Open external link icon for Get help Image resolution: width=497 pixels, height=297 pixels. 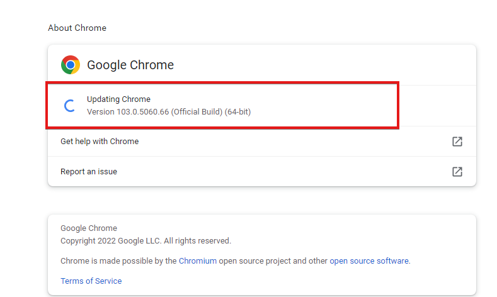click(x=457, y=141)
